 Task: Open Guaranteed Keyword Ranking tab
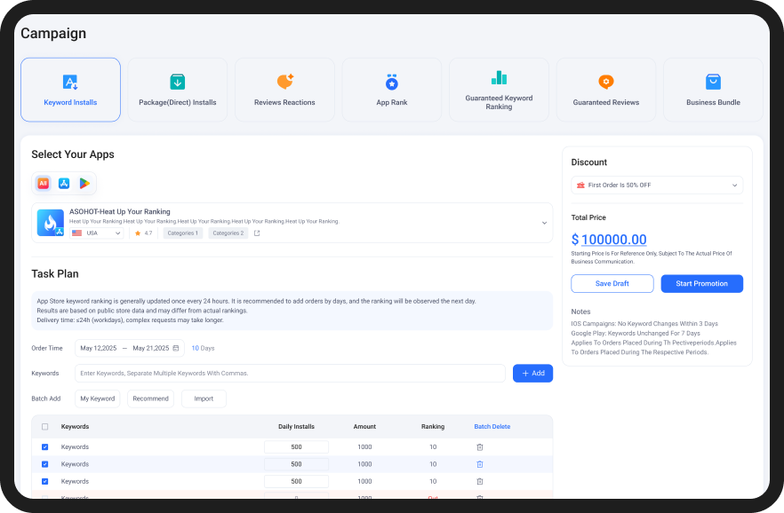pyautogui.click(x=499, y=90)
